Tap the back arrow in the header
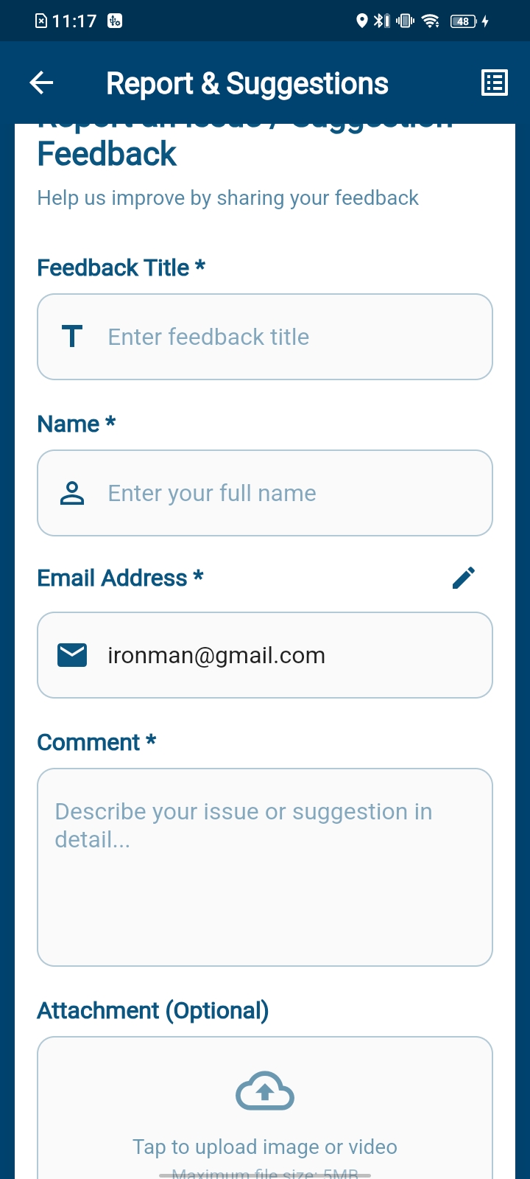The height and width of the screenshot is (1179, 530). point(42,83)
